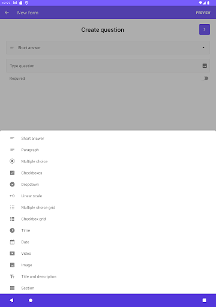This screenshot has height=307, width=216.
Task: Select the Multiple choice radio icon
Action: point(12,161)
